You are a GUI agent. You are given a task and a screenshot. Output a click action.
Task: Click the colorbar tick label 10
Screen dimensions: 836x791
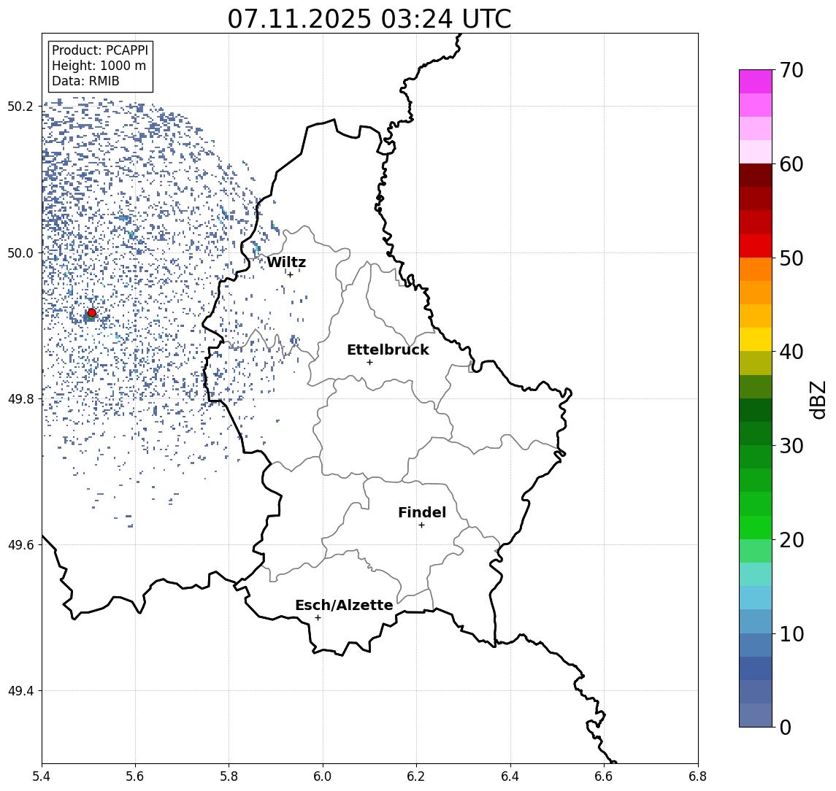pos(791,634)
